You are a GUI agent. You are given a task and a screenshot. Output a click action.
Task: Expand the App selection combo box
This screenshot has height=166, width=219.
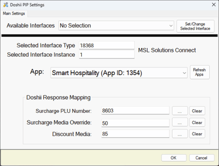(x=119, y=73)
